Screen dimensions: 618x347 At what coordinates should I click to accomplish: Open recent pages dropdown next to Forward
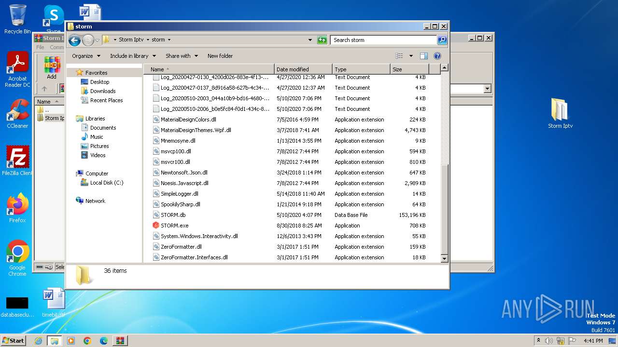tap(98, 40)
